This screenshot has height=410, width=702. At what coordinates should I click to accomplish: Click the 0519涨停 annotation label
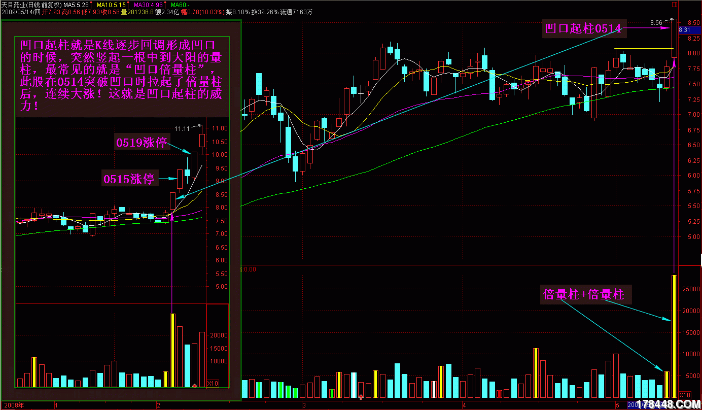pyautogui.click(x=142, y=143)
